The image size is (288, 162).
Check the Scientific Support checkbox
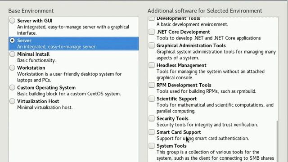[152, 99]
